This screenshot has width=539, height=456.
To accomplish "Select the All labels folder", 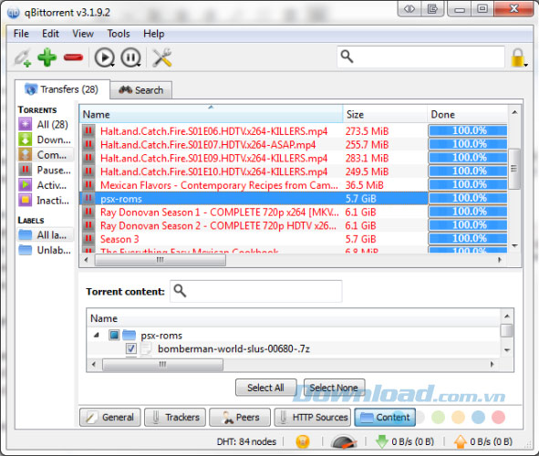I will (45, 235).
